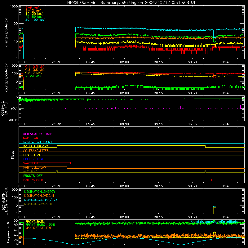Click the 05:30 tick under the Flags panel
Viewport: 248px width, 248px height.
[x=57, y=186]
